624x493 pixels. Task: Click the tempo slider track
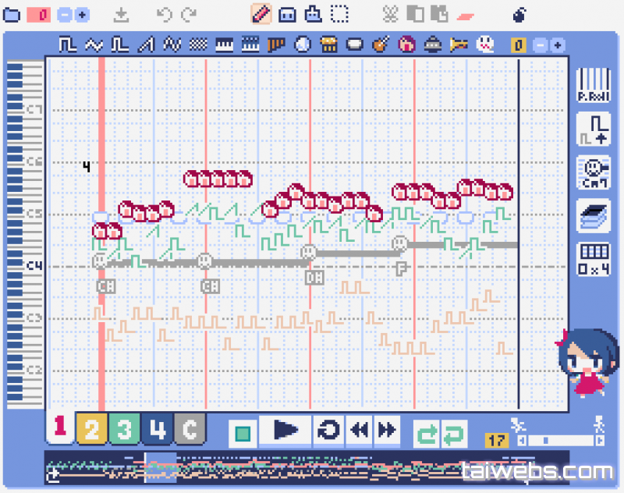(x=560, y=441)
